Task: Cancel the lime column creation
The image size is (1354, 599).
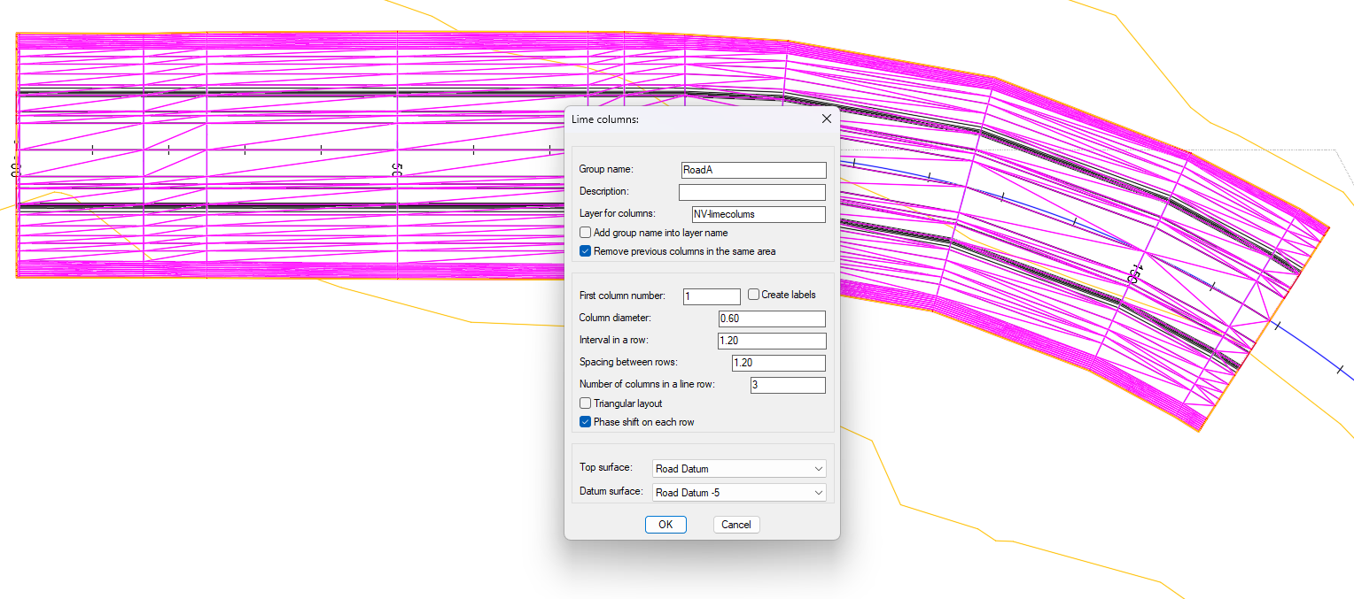Action: (735, 524)
